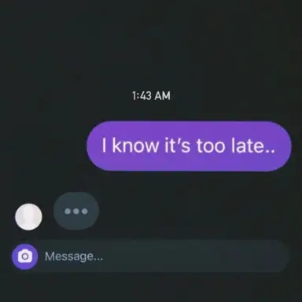Click the first dot of typing indicator
Viewport: 302px width, 302px height.
[x=68, y=212]
